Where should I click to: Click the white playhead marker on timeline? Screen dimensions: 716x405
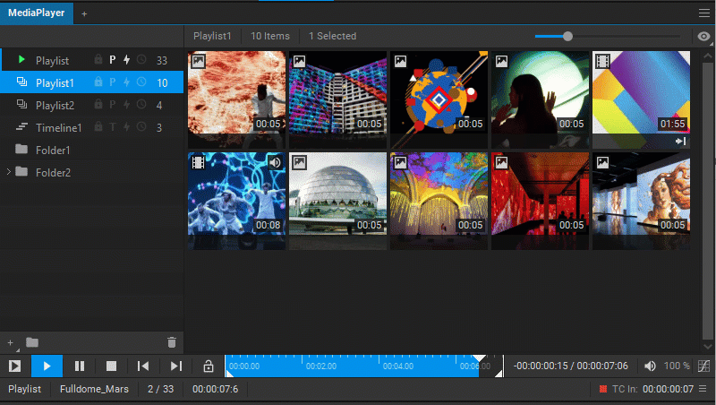[x=479, y=358]
